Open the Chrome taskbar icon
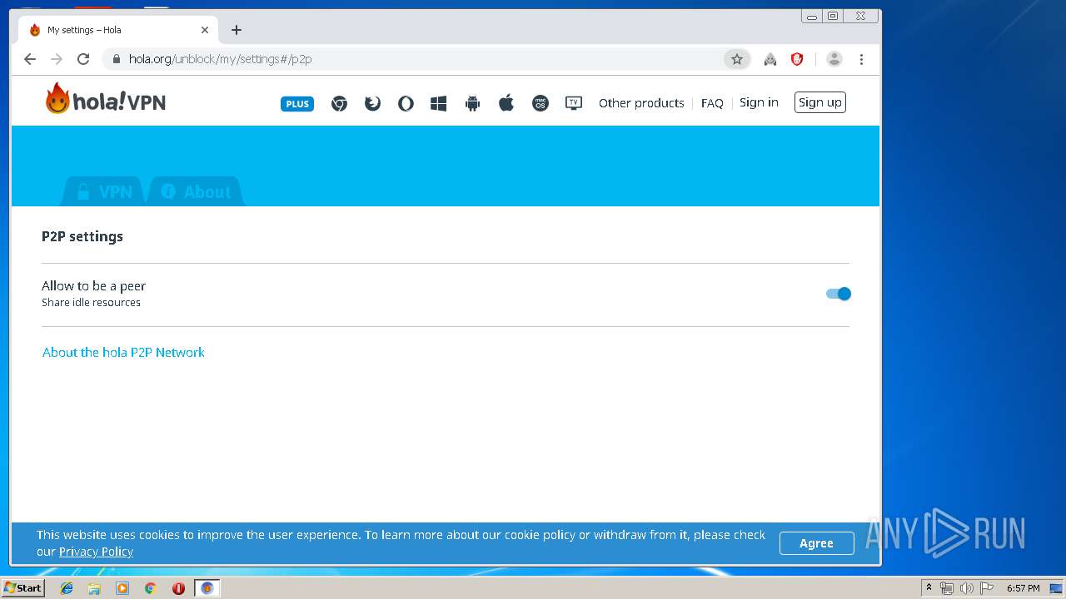 [151, 588]
